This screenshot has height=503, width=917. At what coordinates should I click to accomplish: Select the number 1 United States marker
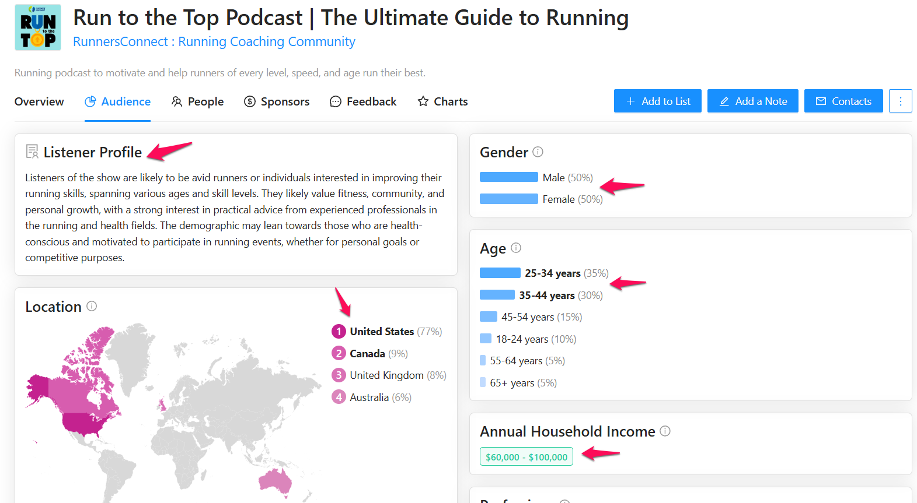click(339, 332)
